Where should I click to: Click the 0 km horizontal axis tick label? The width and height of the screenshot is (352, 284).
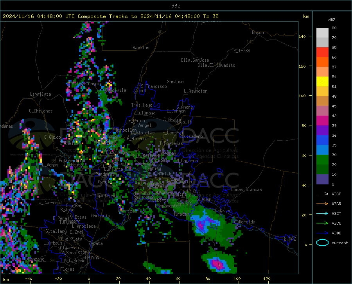[x=89, y=279]
